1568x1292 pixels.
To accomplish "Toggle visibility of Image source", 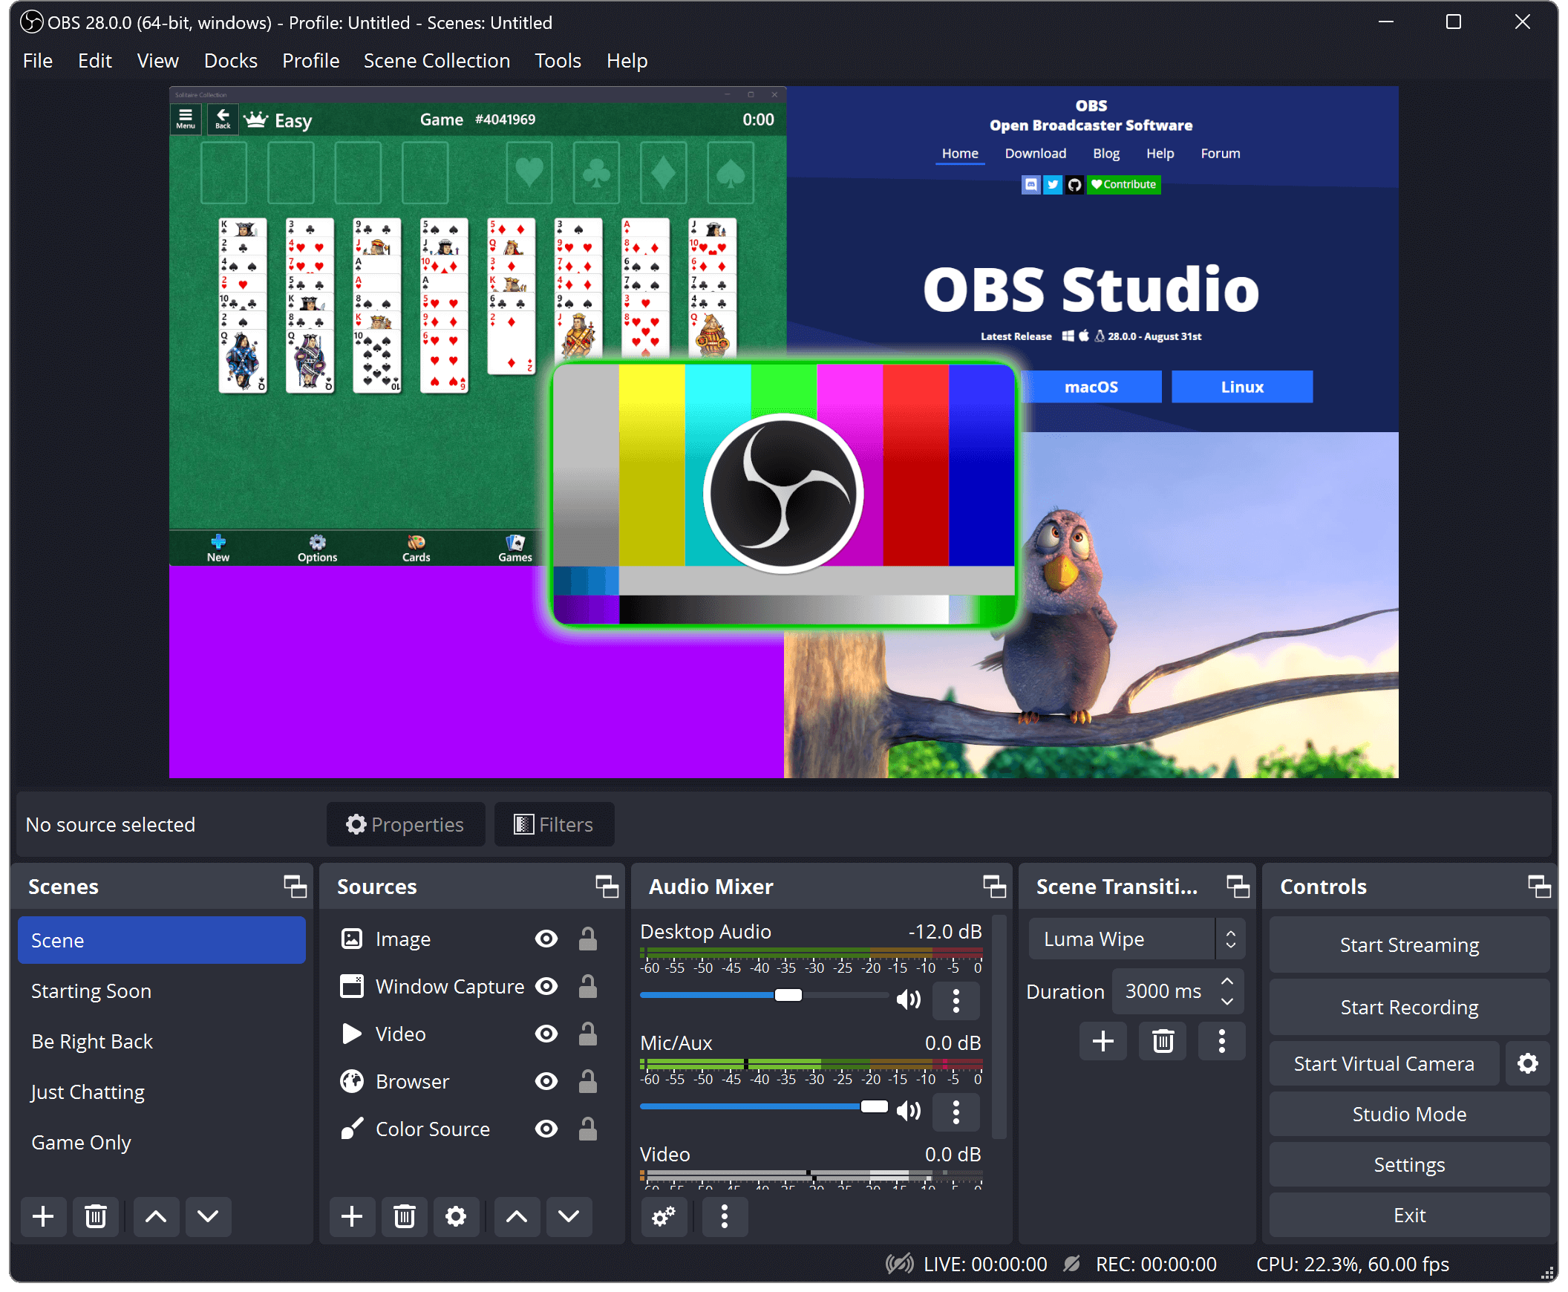I will 546,940.
